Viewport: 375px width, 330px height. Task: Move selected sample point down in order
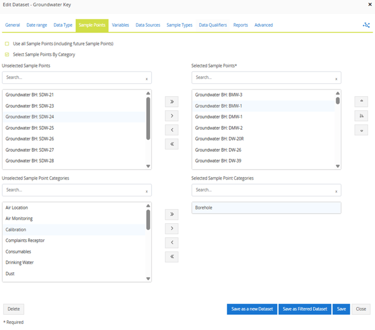[361, 130]
